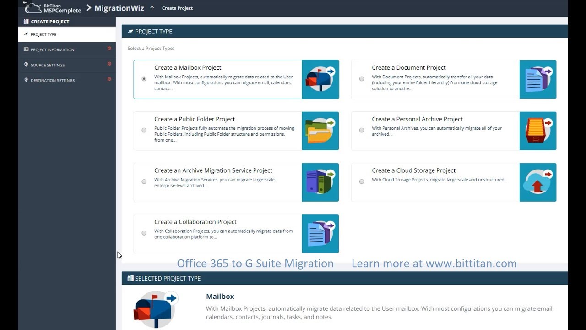Click the folders icon on the Public Folder card

[320, 131]
